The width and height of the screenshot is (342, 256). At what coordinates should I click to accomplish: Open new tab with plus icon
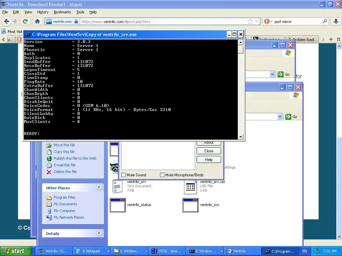click(331, 39)
